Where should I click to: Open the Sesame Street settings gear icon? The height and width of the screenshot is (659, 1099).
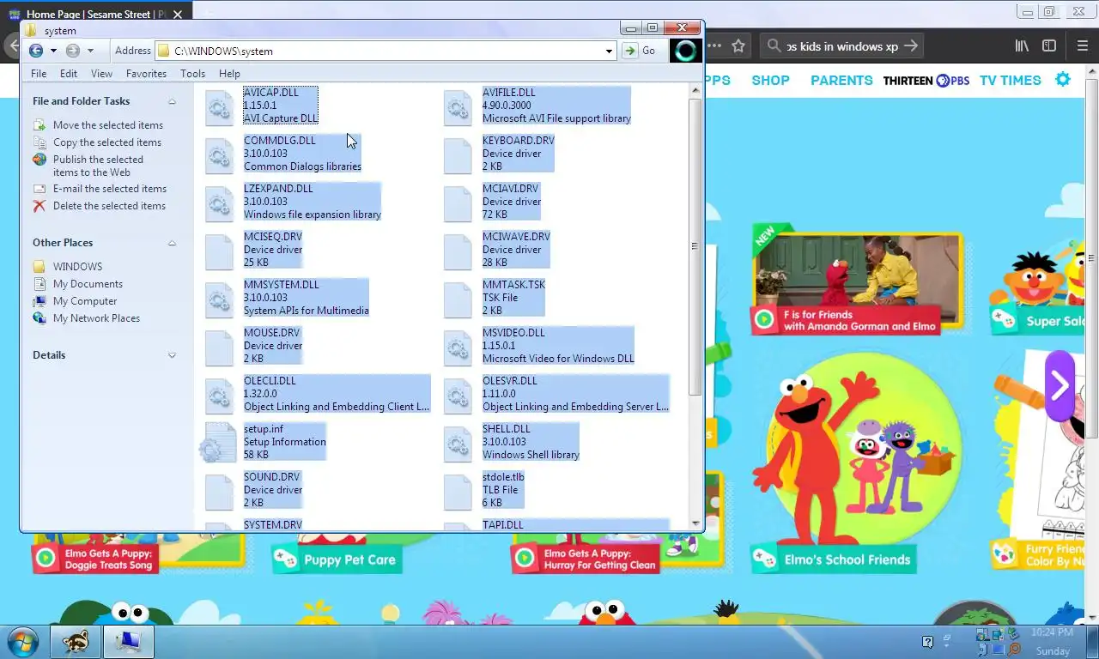click(x=1063, y=79)
